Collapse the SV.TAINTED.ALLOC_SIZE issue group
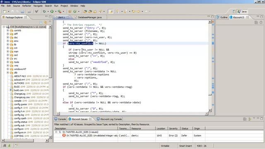265x149 pixels. [x=56, y=132]
